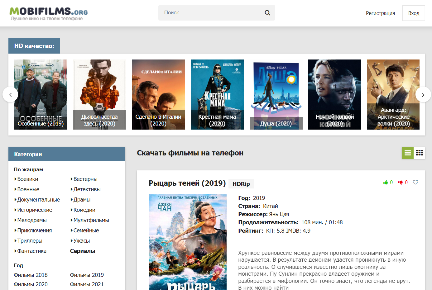
Task: Open the Сериалы category
Action: (83, 251)
